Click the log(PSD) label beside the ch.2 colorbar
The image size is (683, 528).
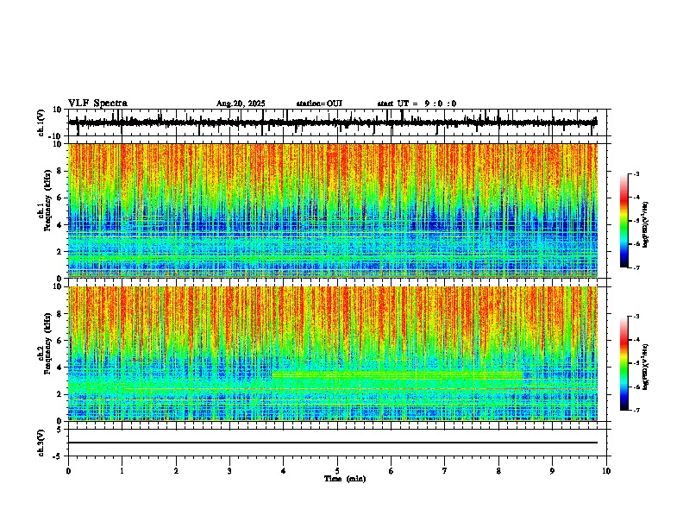(646, 368)
